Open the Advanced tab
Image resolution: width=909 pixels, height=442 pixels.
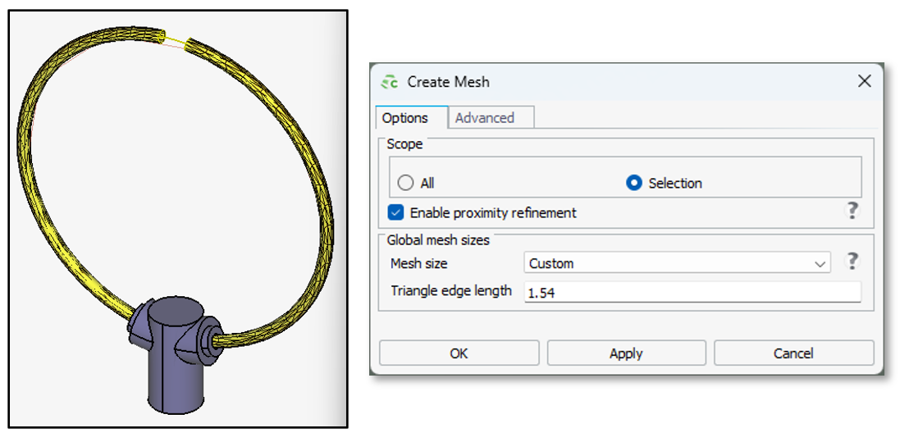click(x=484, y=118)
